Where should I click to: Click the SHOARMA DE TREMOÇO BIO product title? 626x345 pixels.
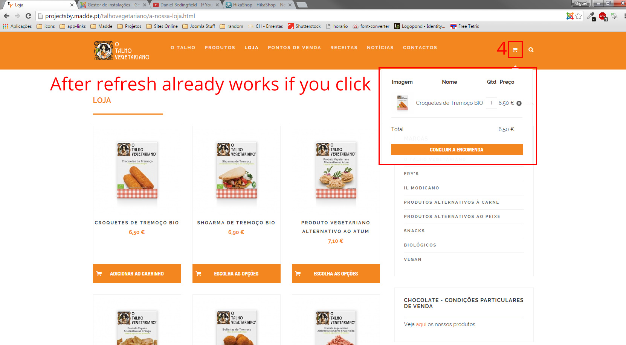click(x=236, y=223)
